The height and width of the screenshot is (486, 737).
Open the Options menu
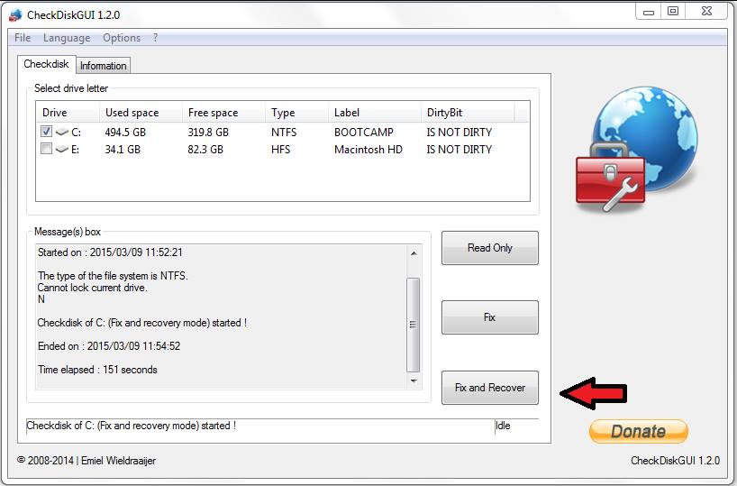tap(122, 38)
